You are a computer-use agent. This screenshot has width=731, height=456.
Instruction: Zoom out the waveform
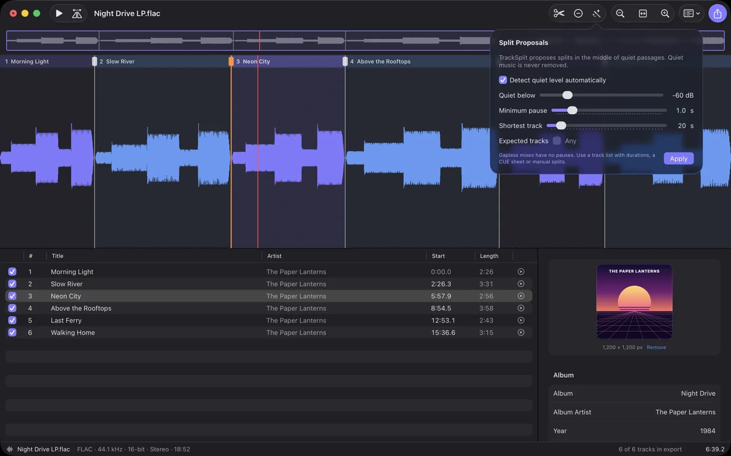coord(620,14)
